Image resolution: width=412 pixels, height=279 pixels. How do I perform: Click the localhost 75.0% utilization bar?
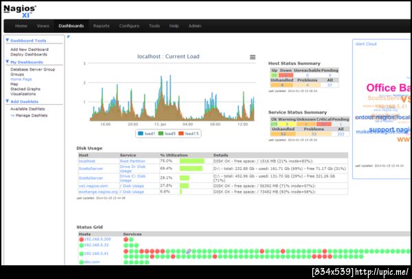[x=192, y=161]
